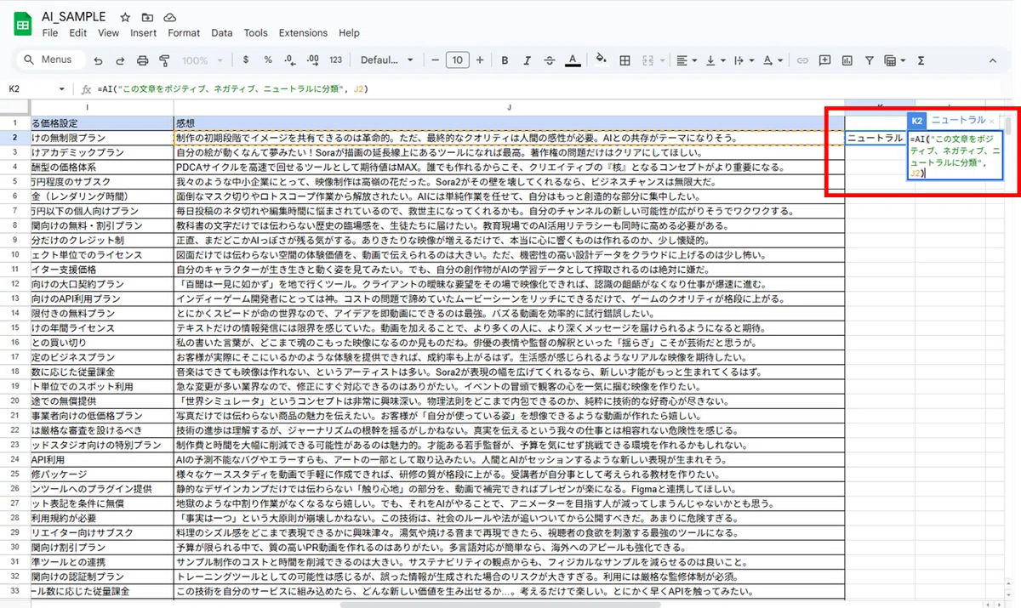Click the undo arrow

pos(98,60)
